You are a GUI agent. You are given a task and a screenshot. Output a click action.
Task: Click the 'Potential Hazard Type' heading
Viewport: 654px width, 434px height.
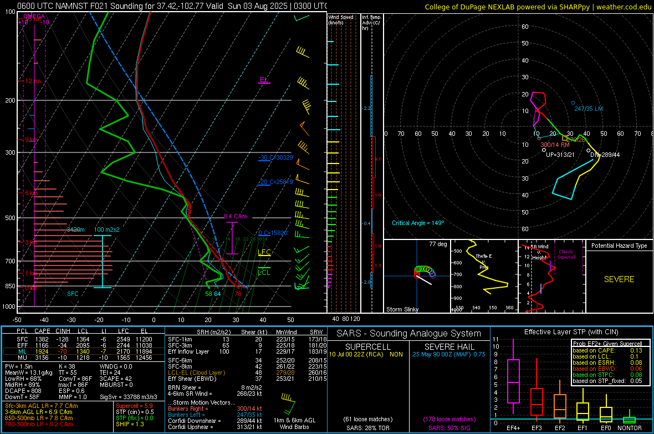(619, 246)
